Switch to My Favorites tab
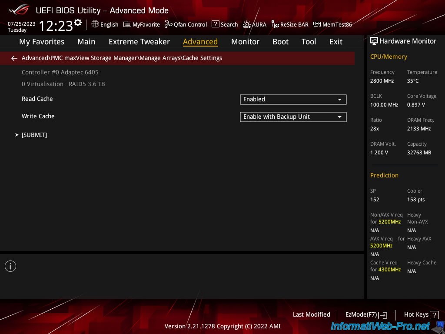The height and width of the screenshot is (334, 445). click(42, 42)
